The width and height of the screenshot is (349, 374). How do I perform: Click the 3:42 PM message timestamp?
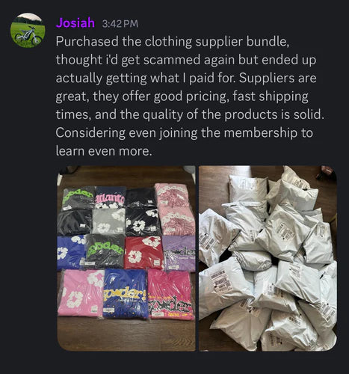coord(120,24)
